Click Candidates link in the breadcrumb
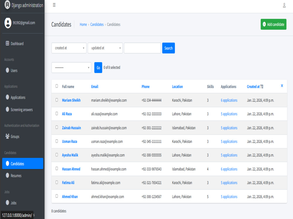The image size is (293, 219). (97, 25)
